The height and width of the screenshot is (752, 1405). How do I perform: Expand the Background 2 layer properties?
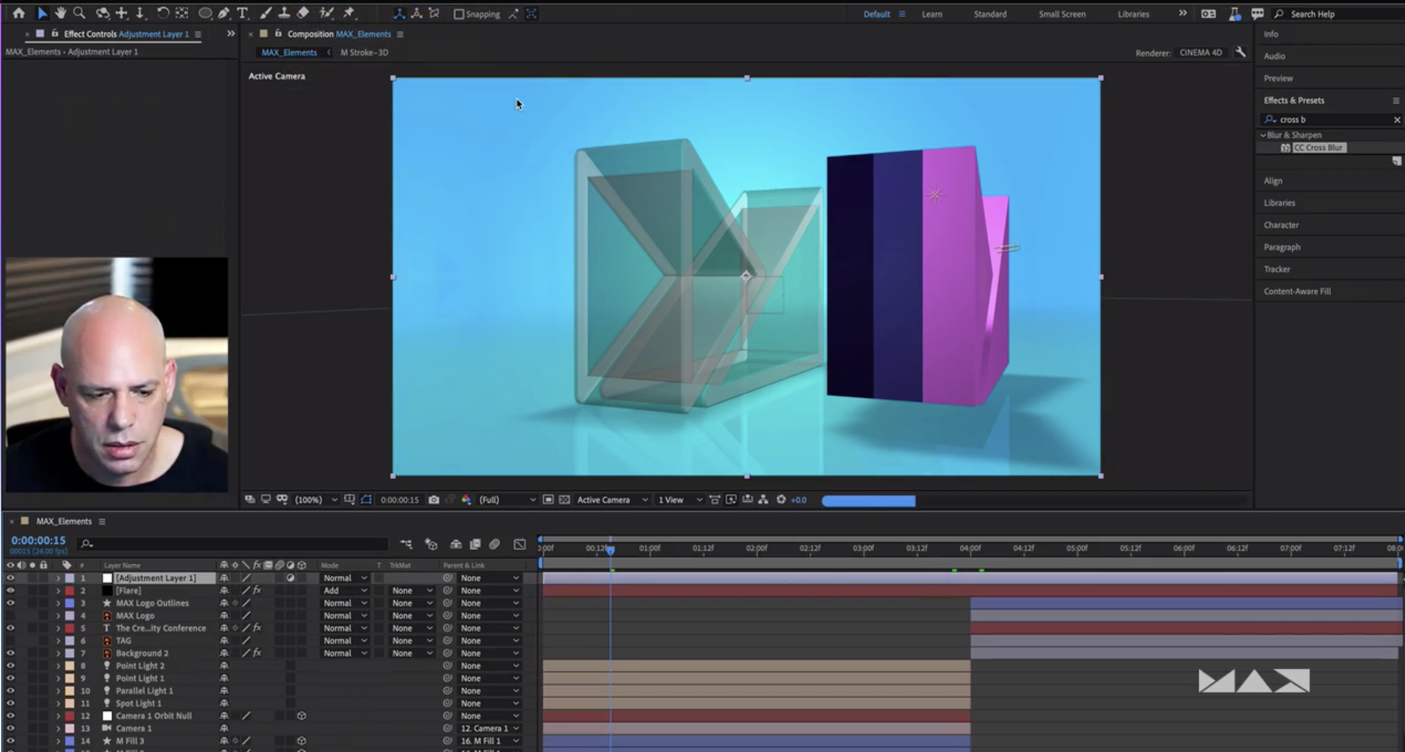click(58, 652)
